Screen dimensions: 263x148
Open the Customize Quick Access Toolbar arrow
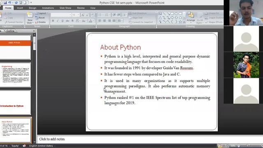tap(31, 3)
